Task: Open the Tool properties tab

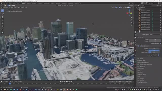Action: pyautogui.click(x=135, y=35)
